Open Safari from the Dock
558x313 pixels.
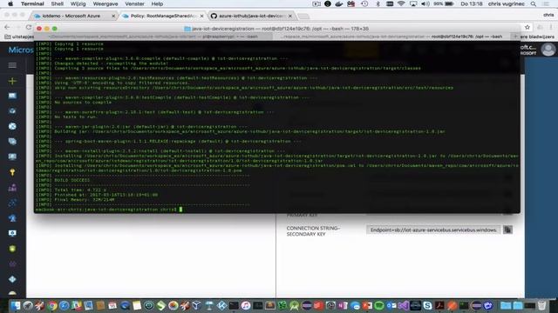click(x=64, y=306)
